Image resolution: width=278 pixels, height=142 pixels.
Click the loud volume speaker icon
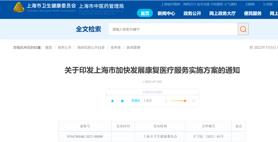point(194,101)
